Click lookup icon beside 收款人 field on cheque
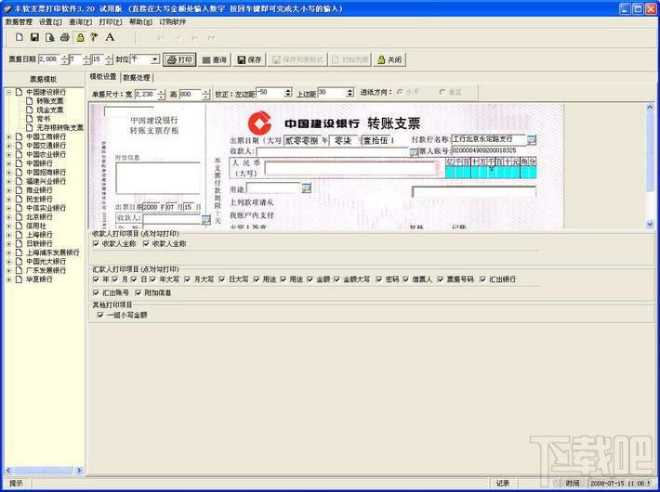The height and width of the screenshot is (492, 660). (x=415, y=152)
